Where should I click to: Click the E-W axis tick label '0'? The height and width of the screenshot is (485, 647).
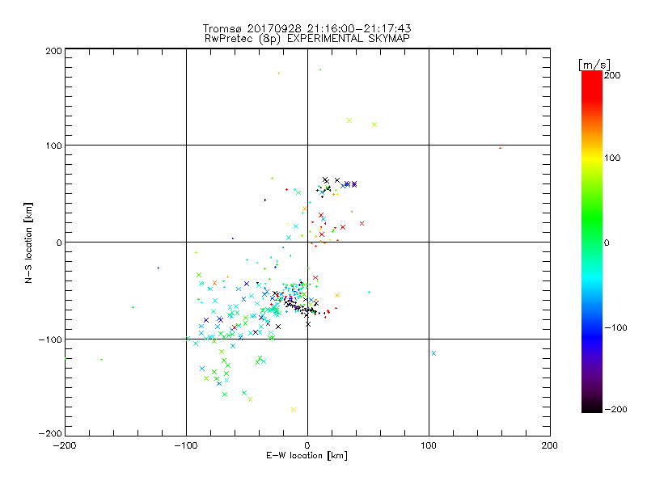pyautogui.click(x=307, y=445)
